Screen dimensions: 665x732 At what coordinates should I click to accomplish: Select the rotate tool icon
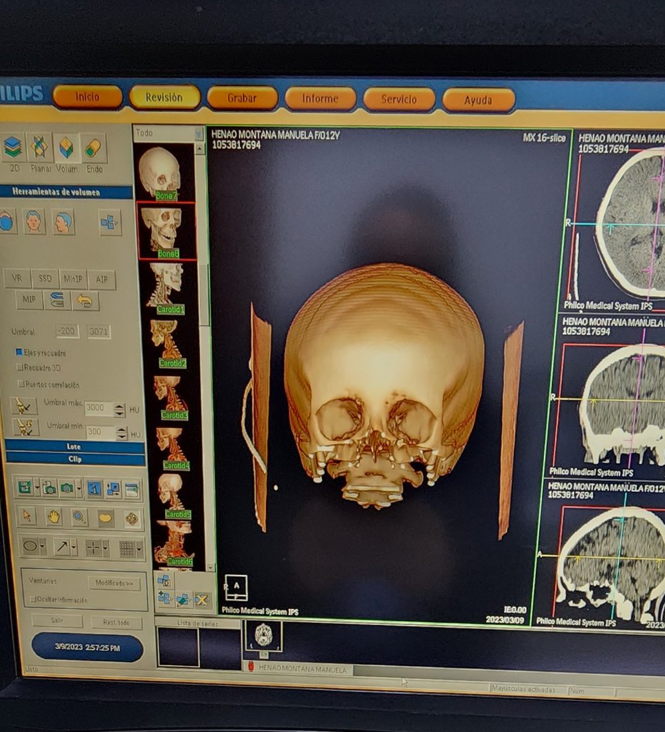click(132, 519)
